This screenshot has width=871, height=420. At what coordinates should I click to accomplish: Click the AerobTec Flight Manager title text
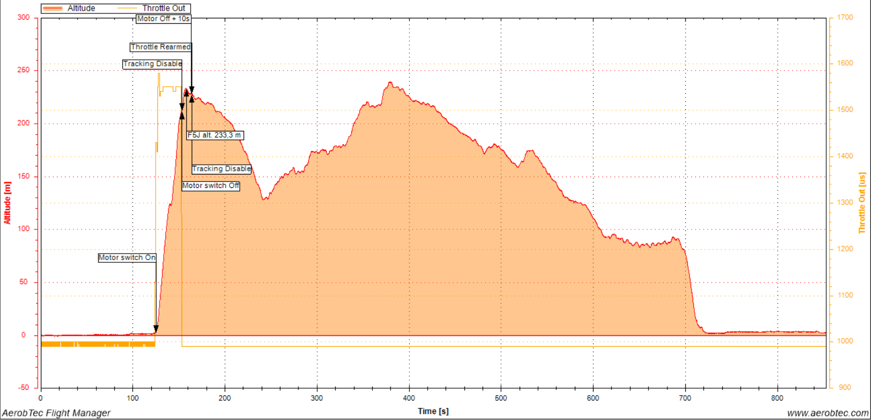56,413
